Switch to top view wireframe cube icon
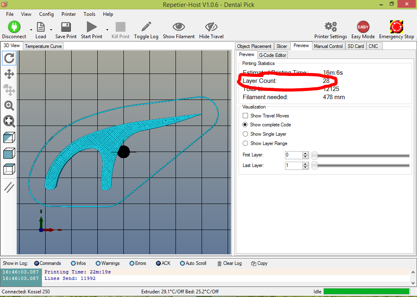The image size is (417, 297). [x=9, y=169]
